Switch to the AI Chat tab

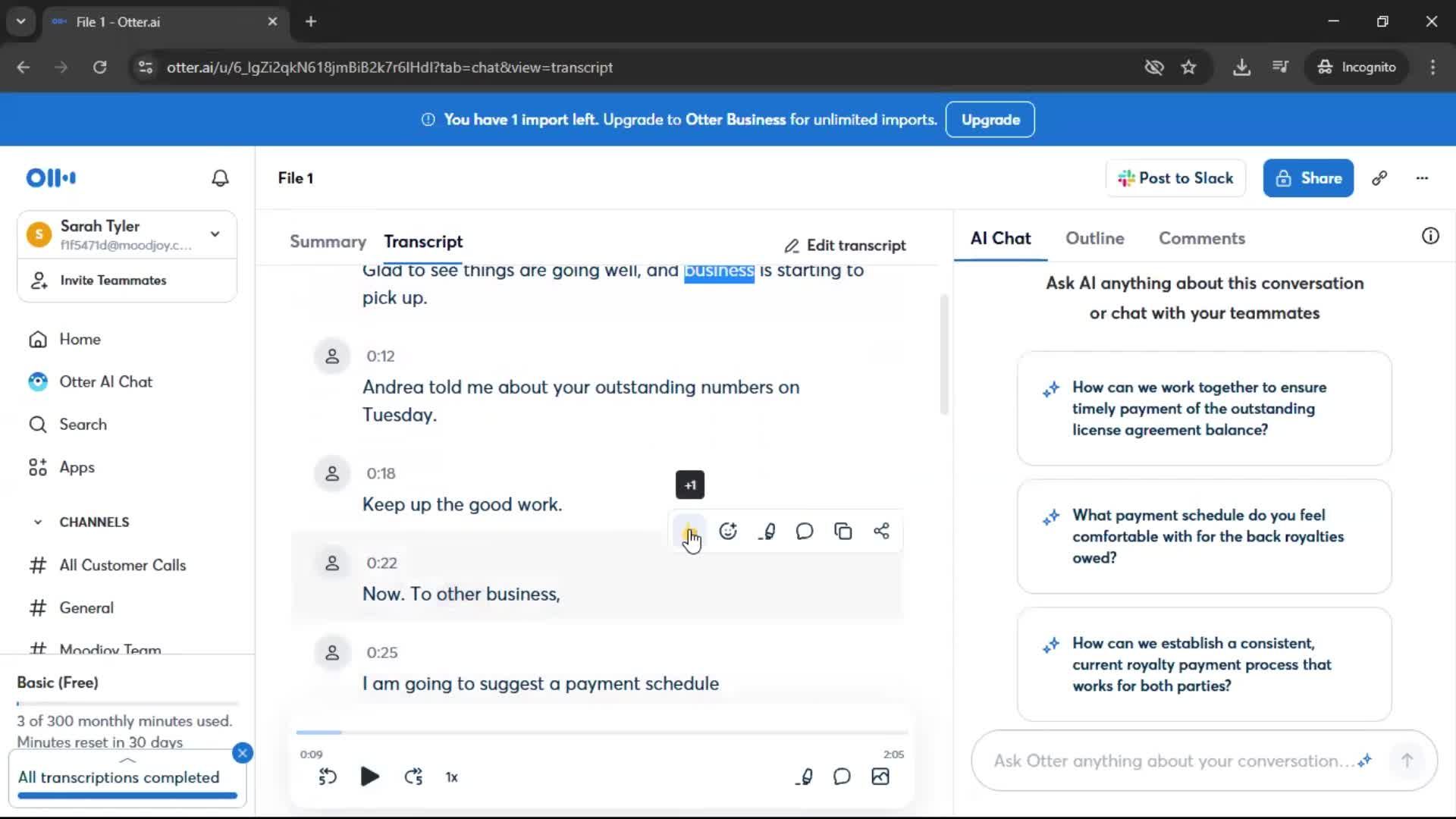click(x=1000, y=239)
